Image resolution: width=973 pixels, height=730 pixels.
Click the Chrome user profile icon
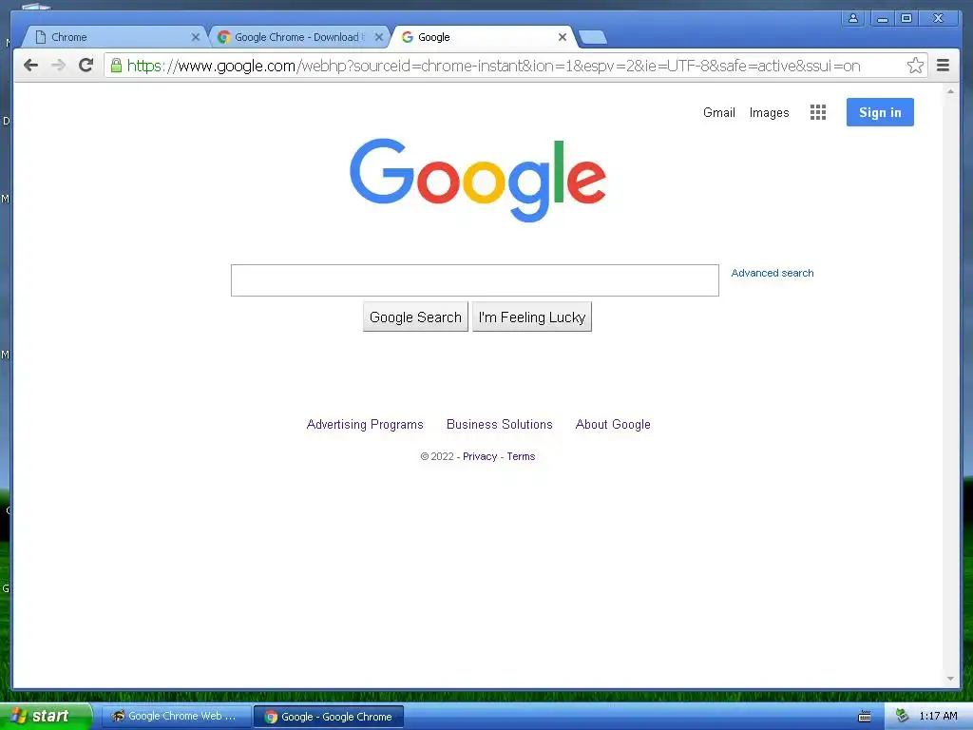(853, 18)
